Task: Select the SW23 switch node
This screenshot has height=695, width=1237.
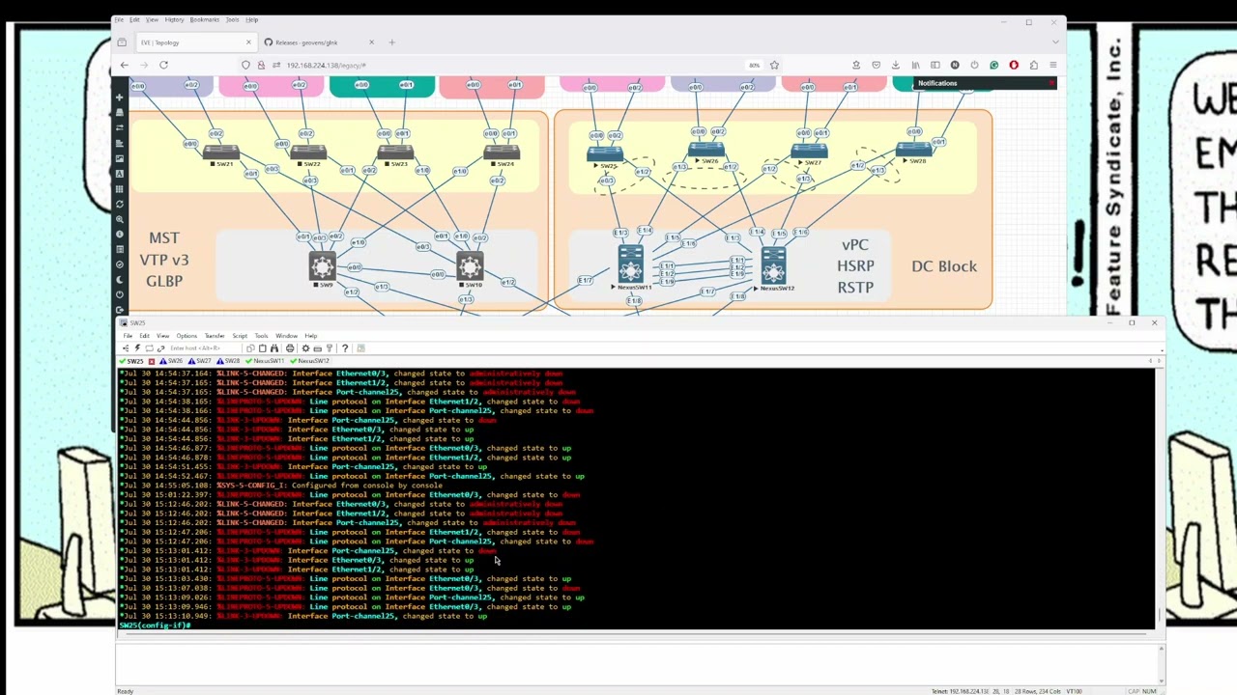Action: (396, 153)
